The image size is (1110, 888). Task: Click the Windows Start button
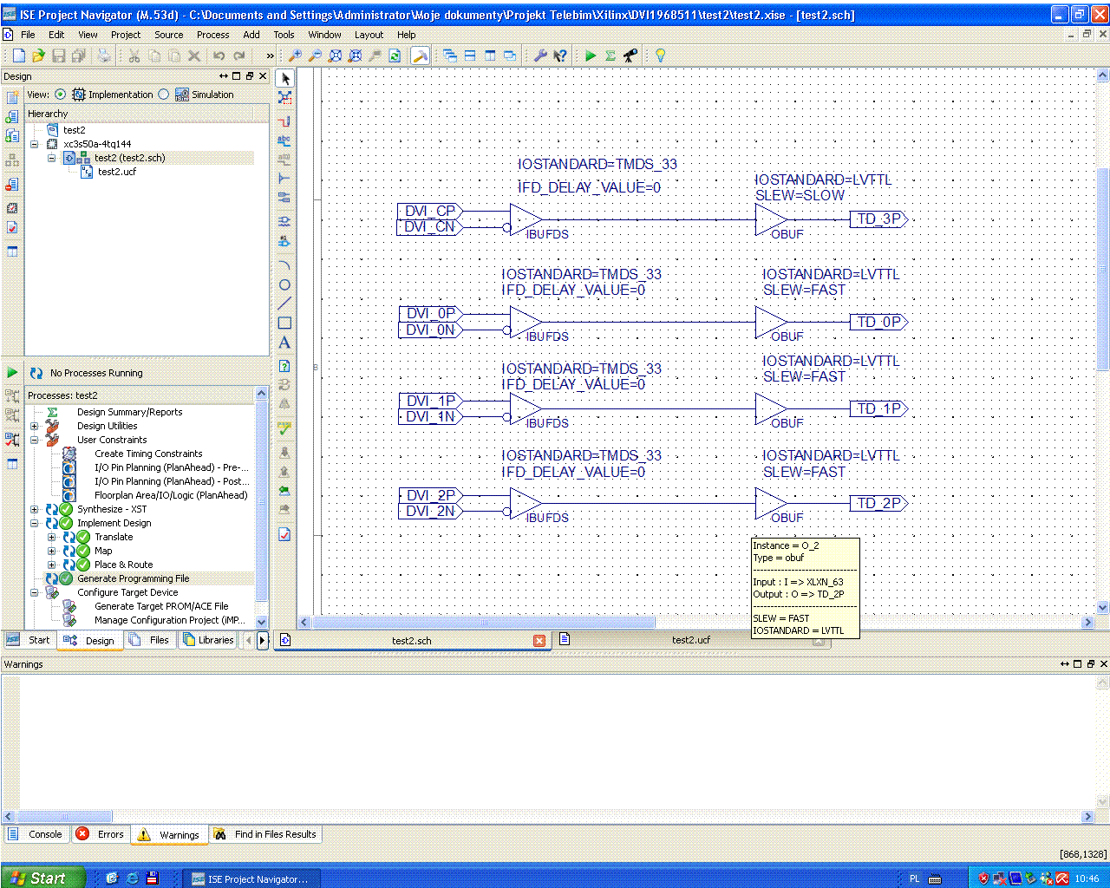(x=42, y=878)
